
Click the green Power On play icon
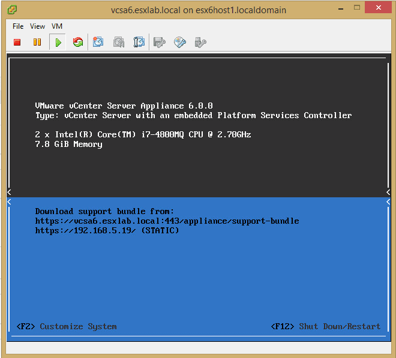pyautogui.click(x=58, y=42)
